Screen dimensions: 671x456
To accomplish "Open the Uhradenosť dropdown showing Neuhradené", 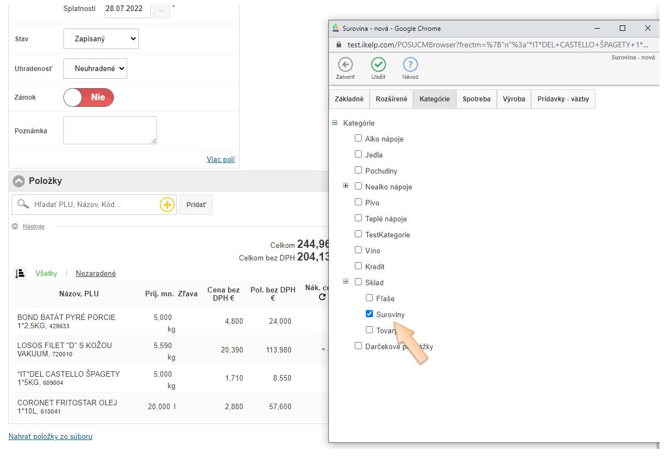I will 95,69.
